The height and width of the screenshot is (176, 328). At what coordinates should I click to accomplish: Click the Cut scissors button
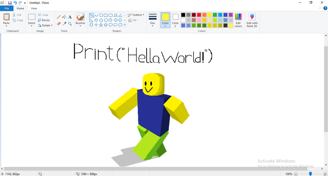[x=17, y=15]
